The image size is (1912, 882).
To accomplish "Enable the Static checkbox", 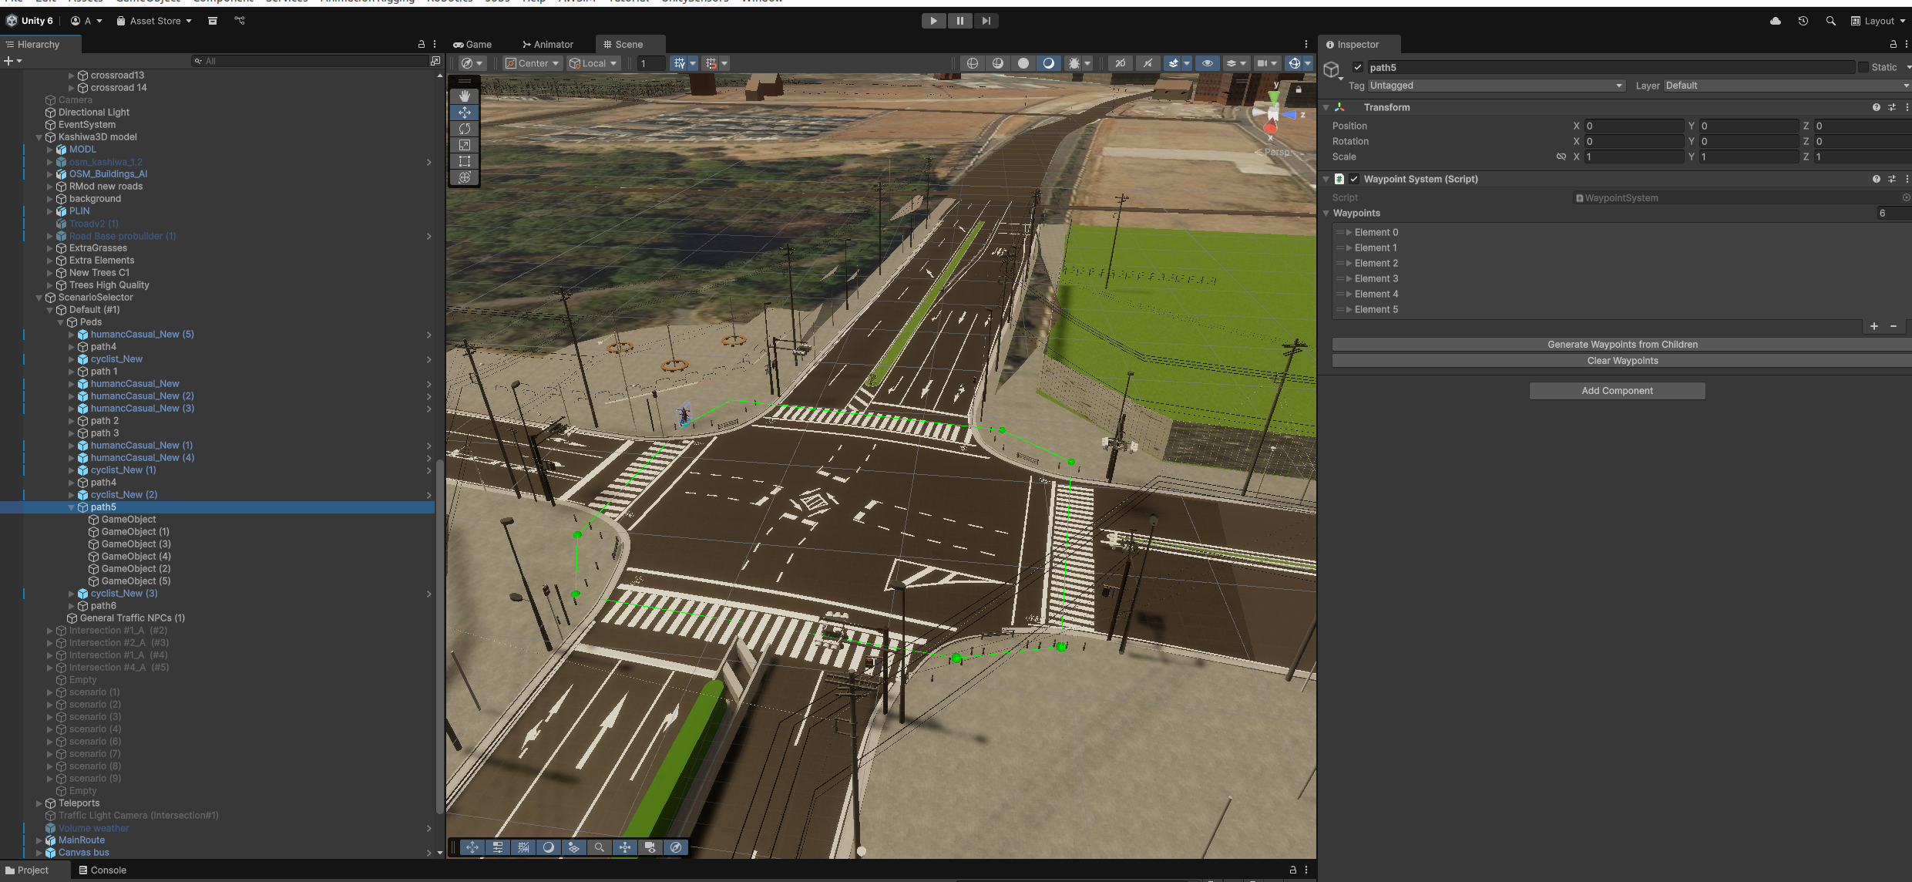I will pos(1863,67).
